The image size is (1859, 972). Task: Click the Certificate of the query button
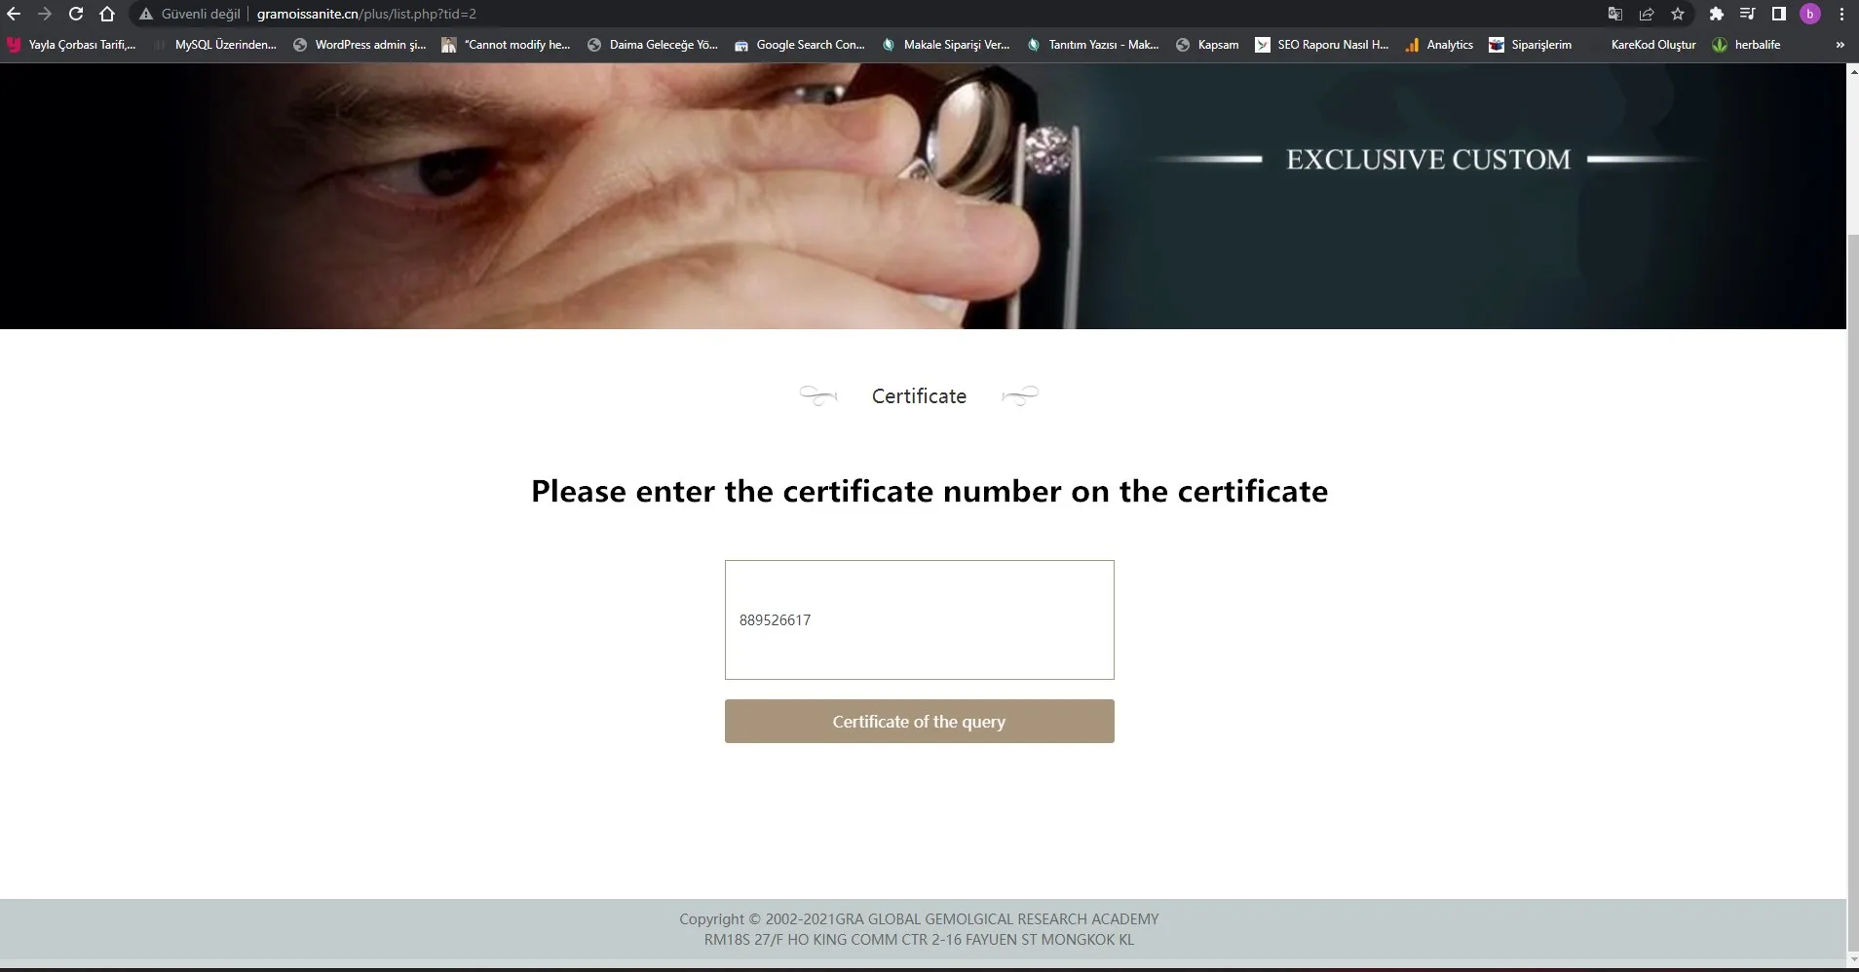click(x=919, y=722)
